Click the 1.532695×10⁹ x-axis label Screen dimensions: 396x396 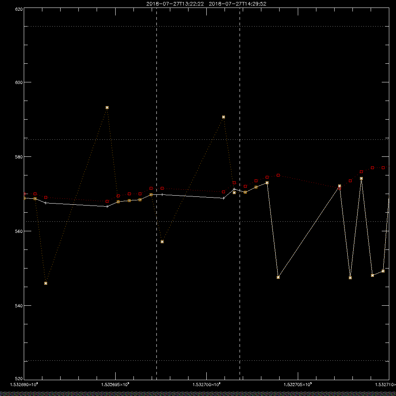115,385
